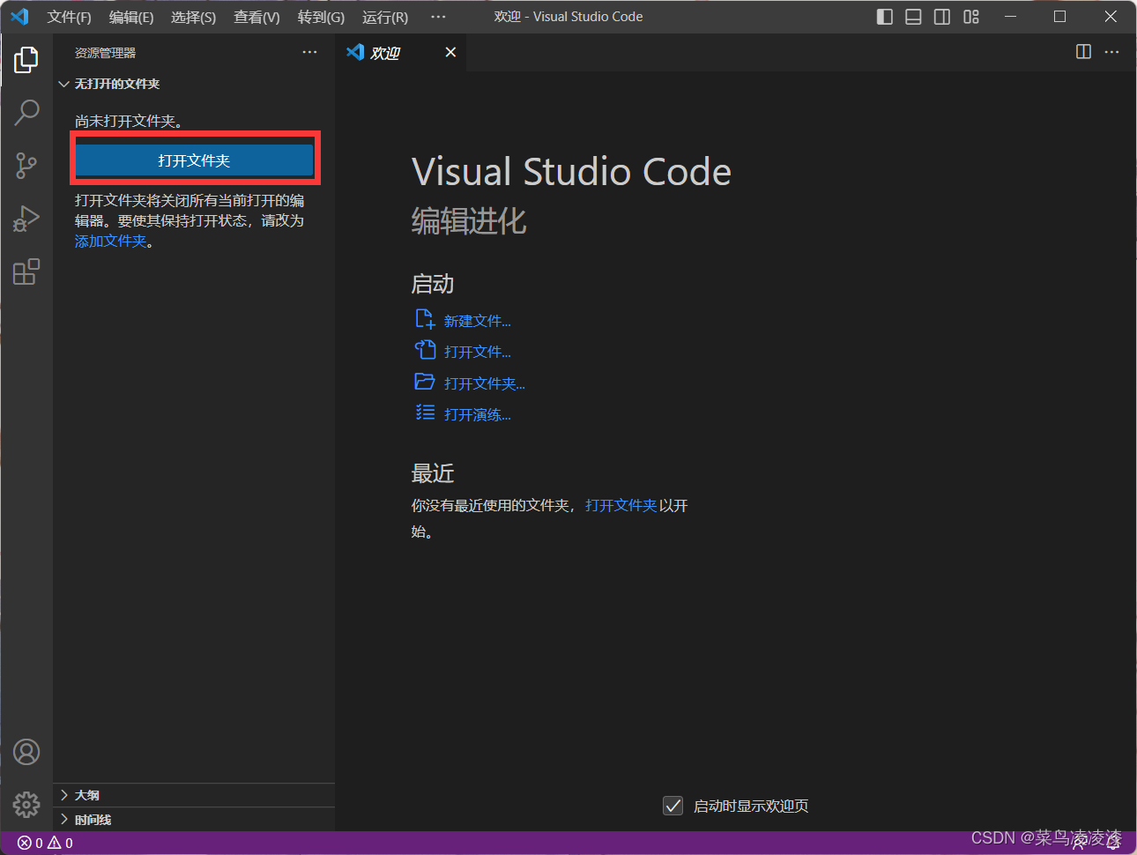Maximize the Visual Studio Code window
This screenshot has height=855, width=1137.
[x=1060, y=17]
